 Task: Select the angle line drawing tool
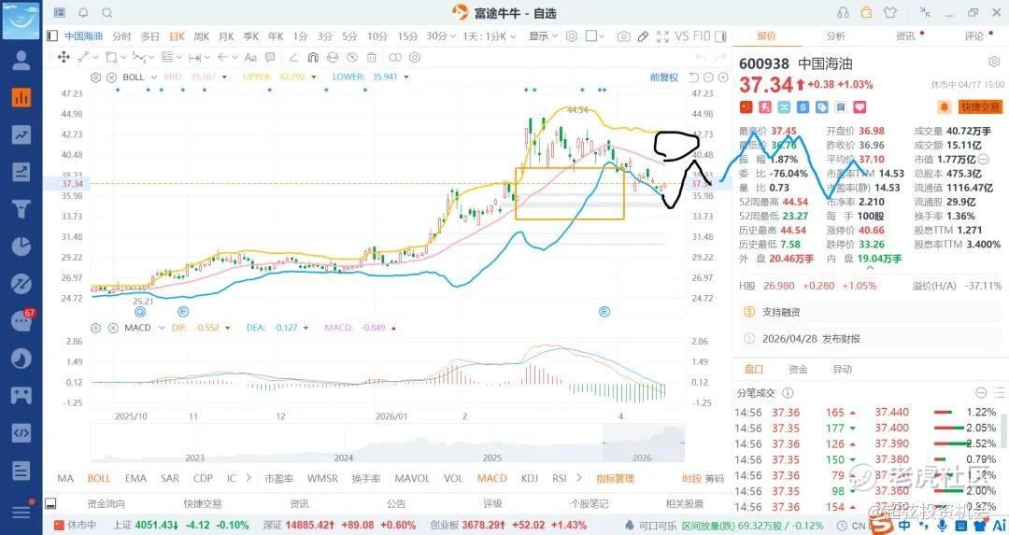[293, 57]
